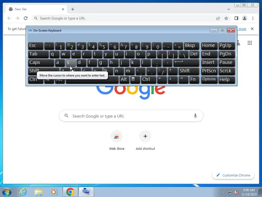Switch to On-Screen Keyboard taskbar button
Screen dimensions: 262x197
[86, 192]
